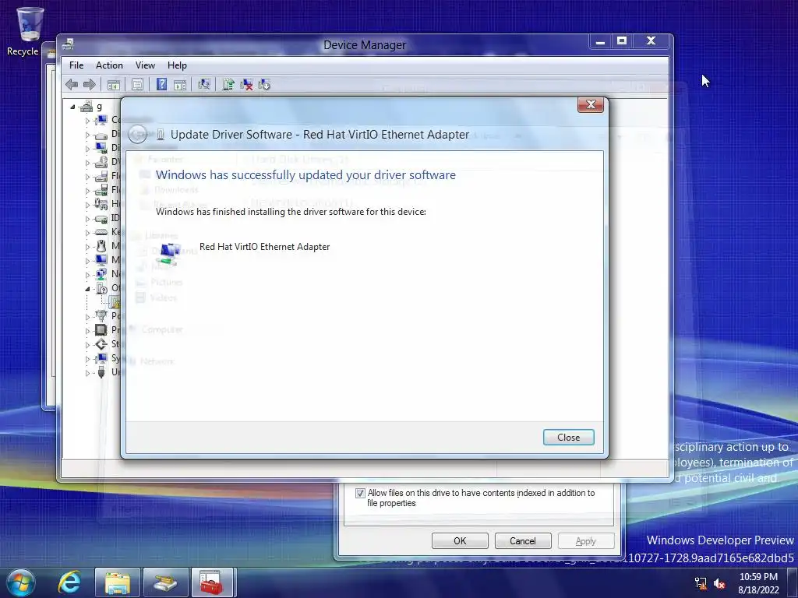This screenshot has width=798, height=598.
Task: Collapse the root 'g' tree node arrow
Action: 72,107
